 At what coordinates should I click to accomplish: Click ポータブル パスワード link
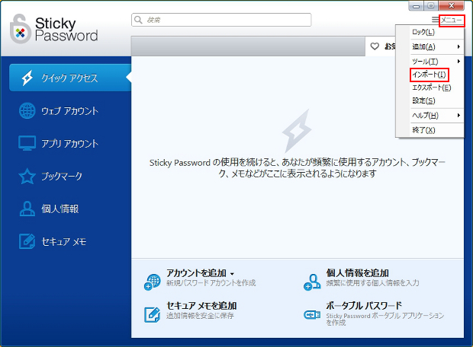(x=364, y=306)
